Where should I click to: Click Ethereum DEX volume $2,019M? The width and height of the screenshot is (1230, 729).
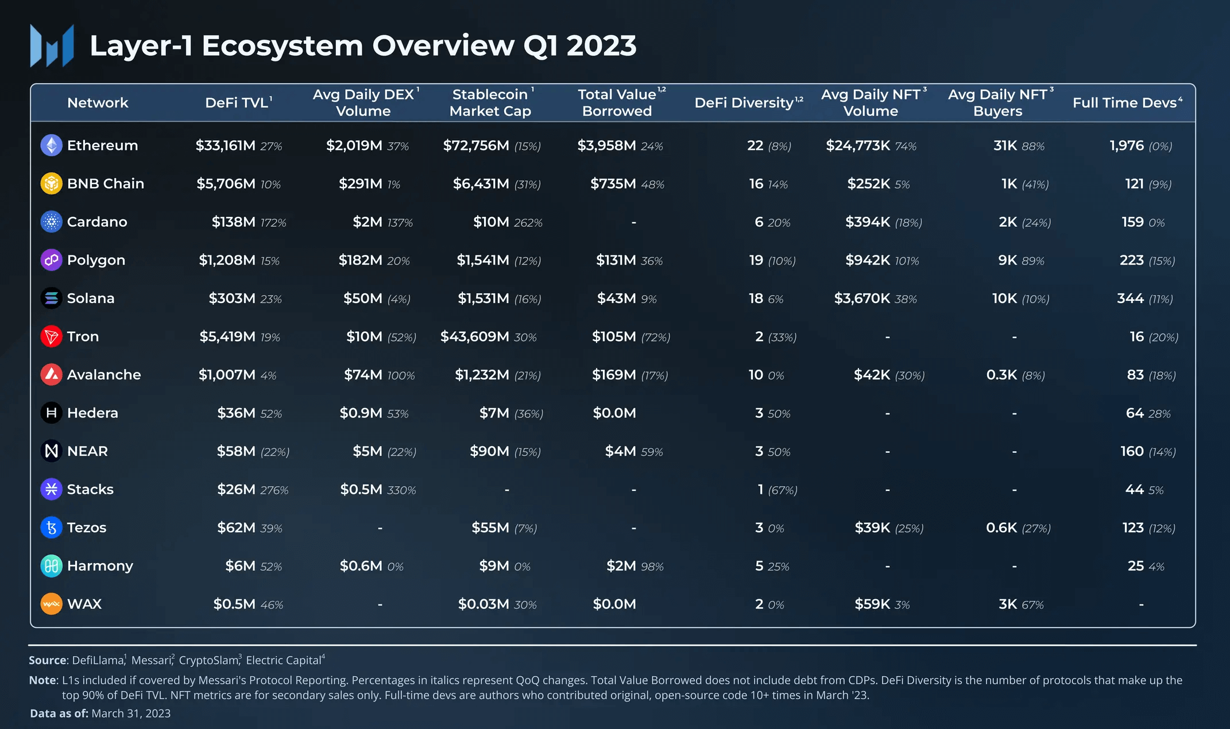coord(354,145)
